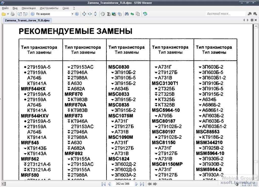Select the Zamena_Transi...torov_TLB.djvu tab
This screenshot has height=187, width=259.
pyautogui.click(x=27, y=20)
